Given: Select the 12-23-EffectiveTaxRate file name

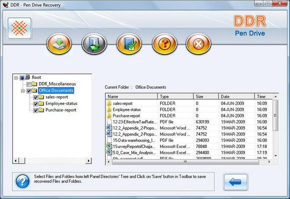Looking at the screenshot, I should pyautogui.click(x=134, y=122).
